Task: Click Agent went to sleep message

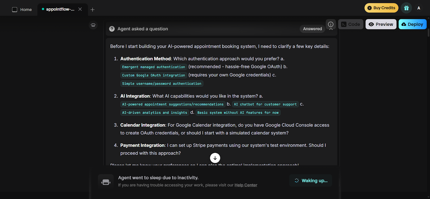Action: (158, 178)
